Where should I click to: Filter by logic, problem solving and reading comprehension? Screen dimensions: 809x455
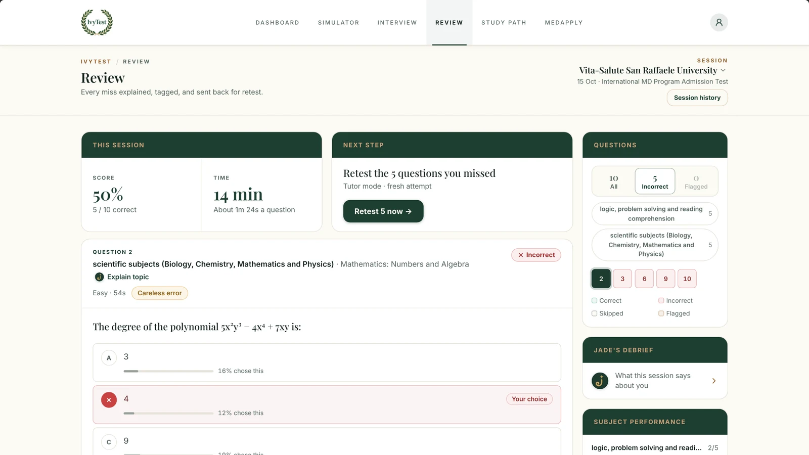[x=655, y=213]
